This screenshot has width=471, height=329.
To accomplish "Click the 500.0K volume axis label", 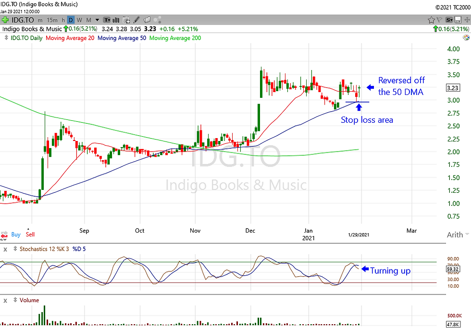I will [455, 316].
